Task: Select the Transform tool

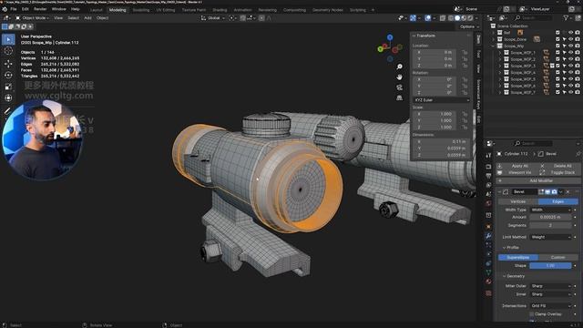Action: [8, 97]
